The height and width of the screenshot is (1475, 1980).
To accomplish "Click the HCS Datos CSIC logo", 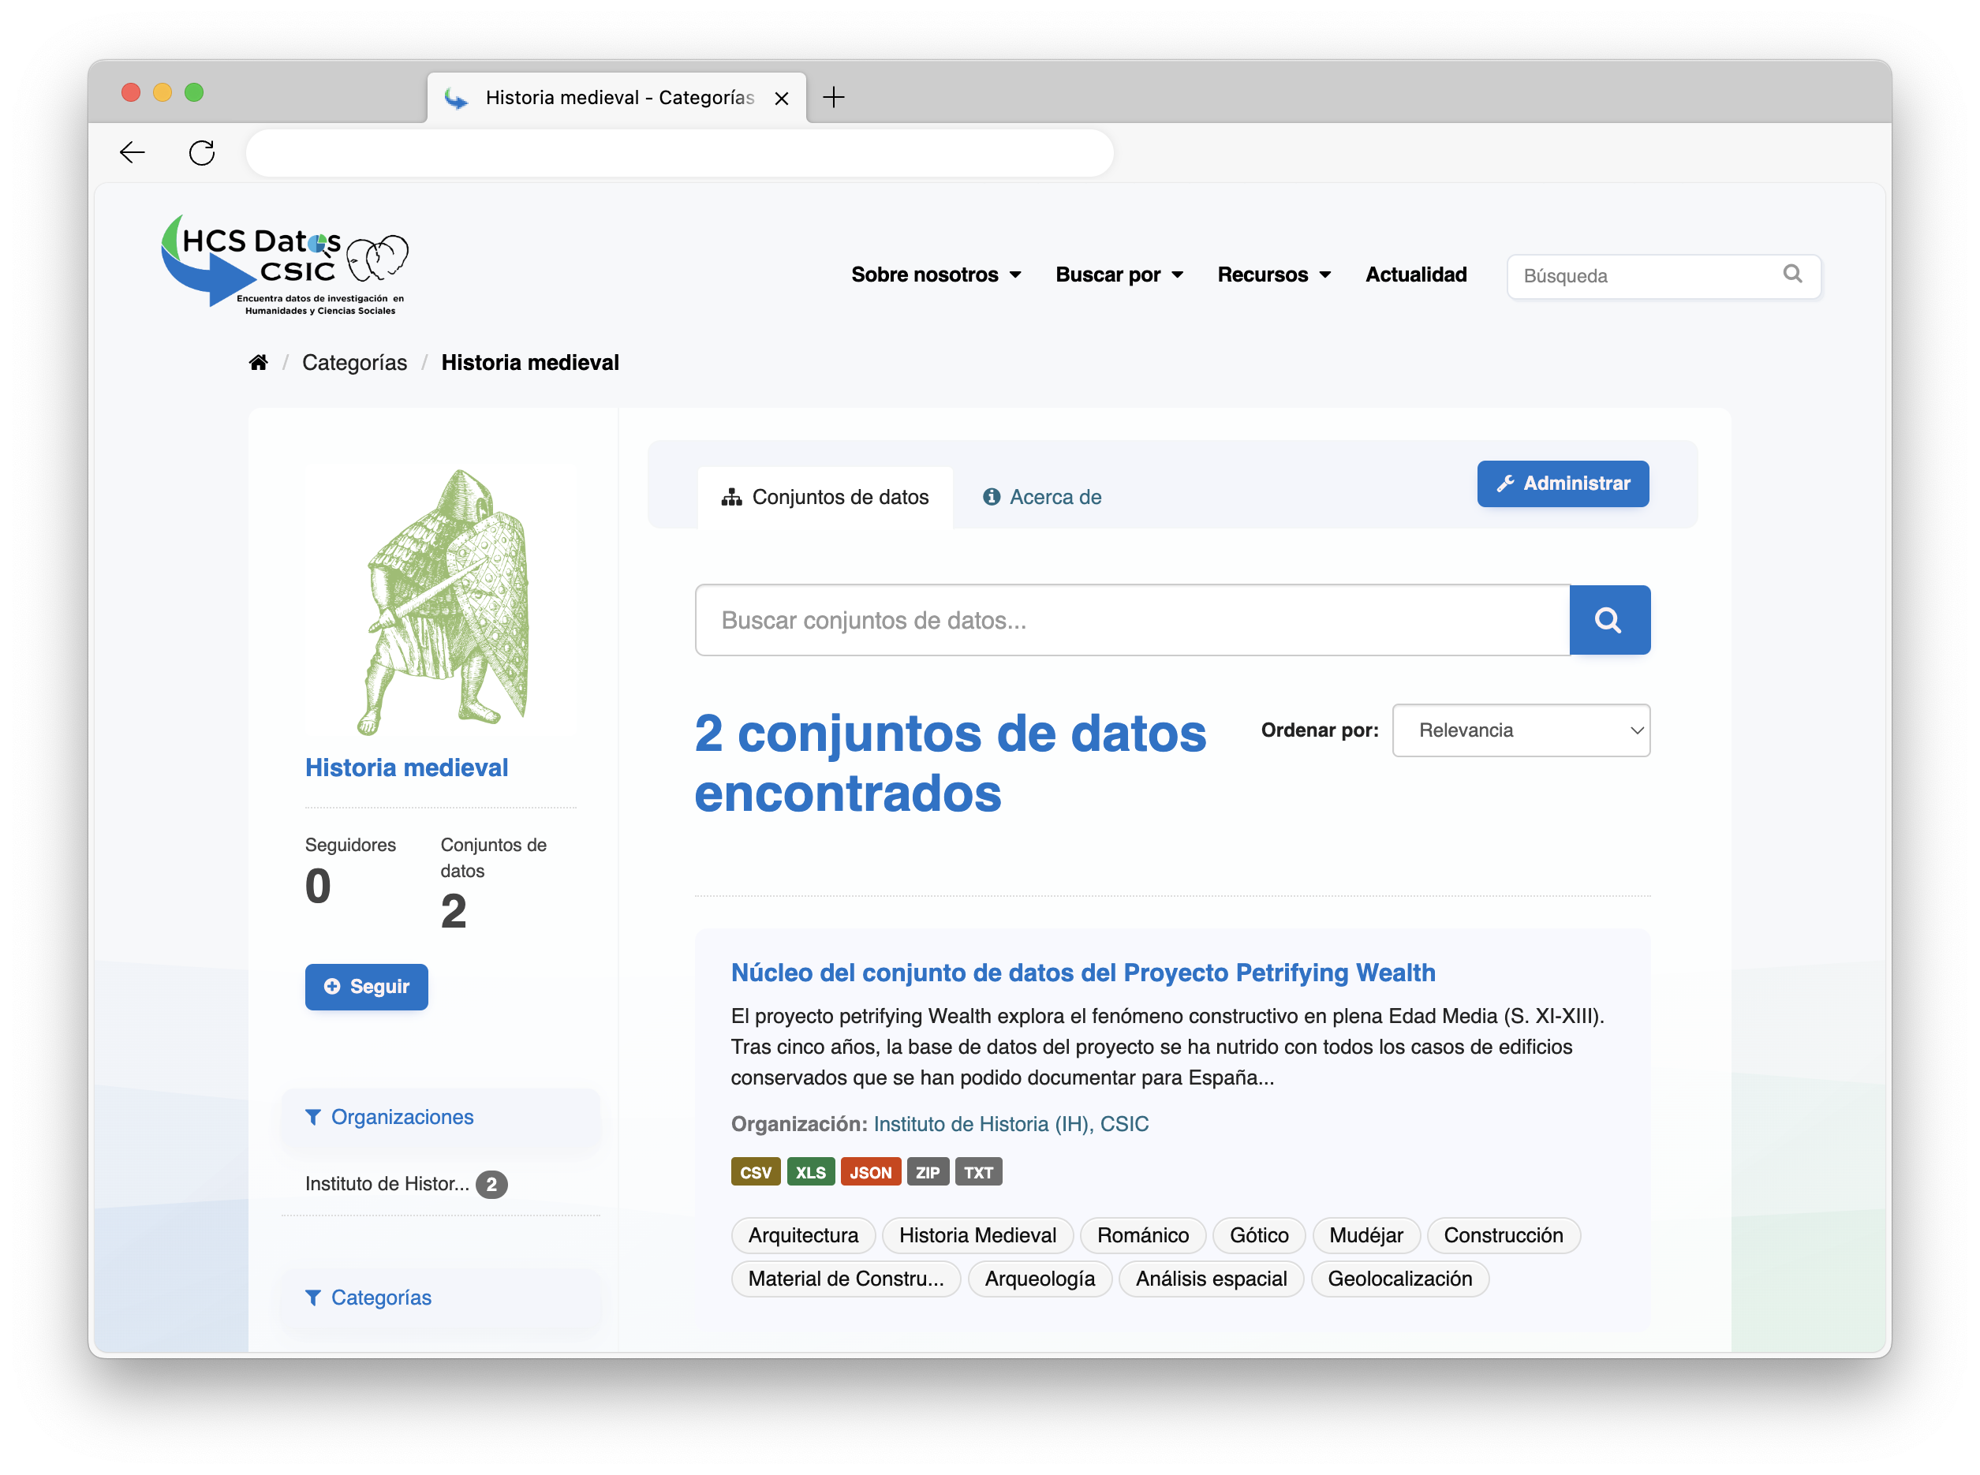I will 284,265.
